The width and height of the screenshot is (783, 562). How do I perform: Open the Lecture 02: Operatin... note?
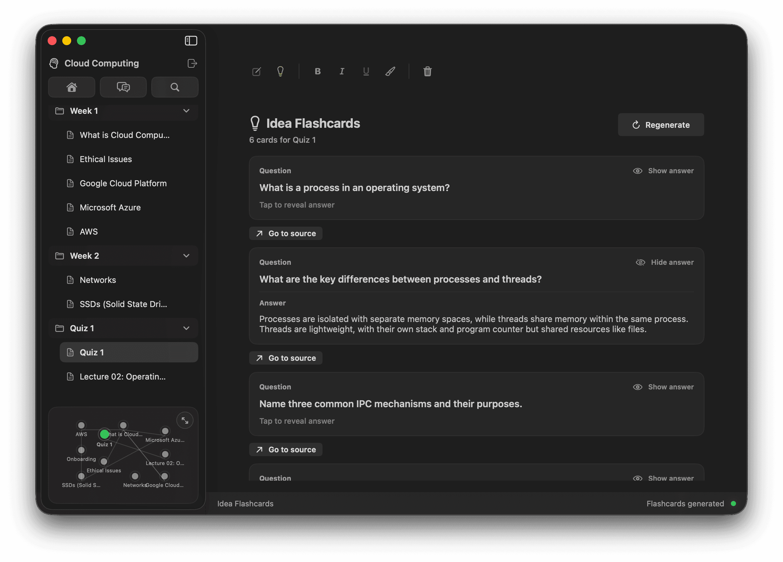pyautogui.click(x=129, y=377)
